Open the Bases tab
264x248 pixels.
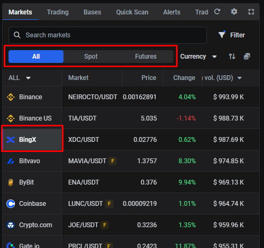tap(92, 12)
